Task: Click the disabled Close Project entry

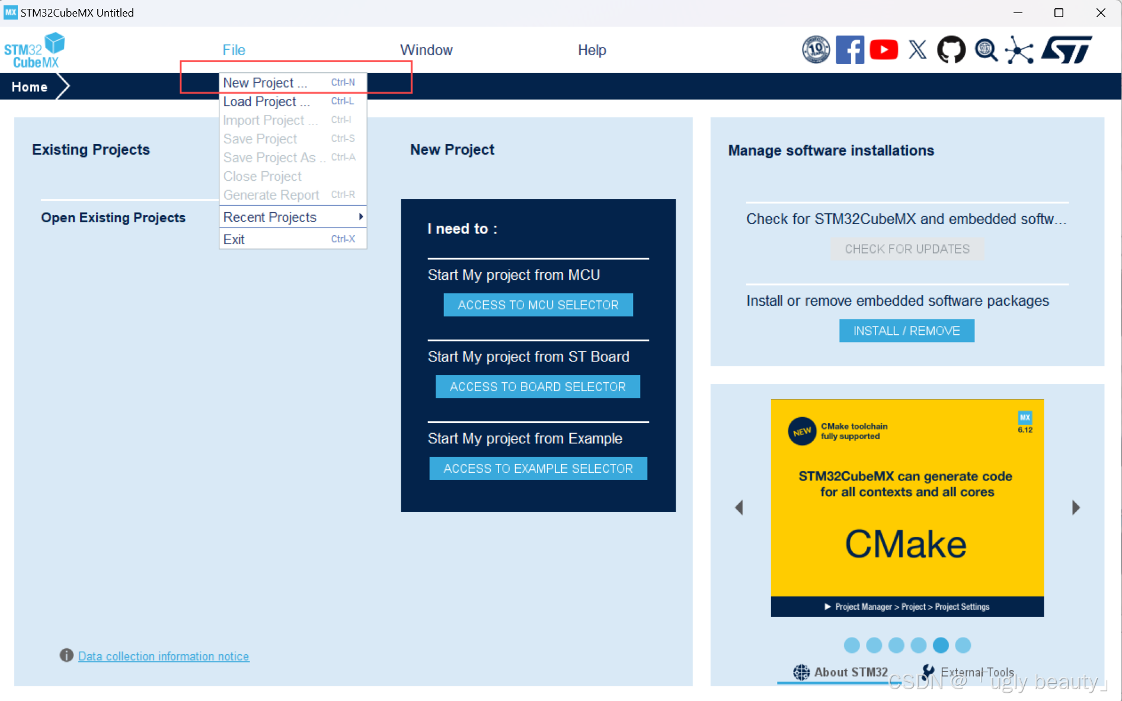Action: pyautogui.click(x=293, y=176)
